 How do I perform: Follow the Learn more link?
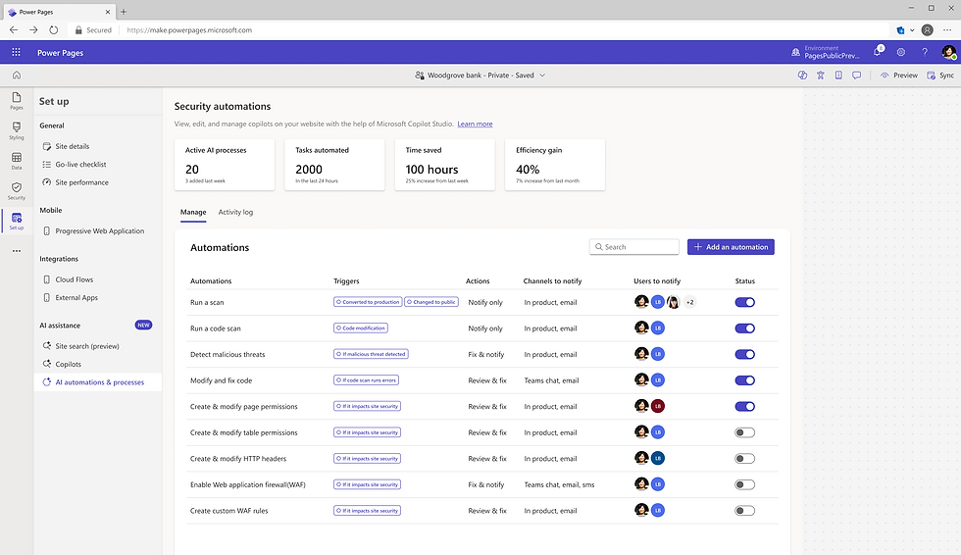[x=475, y=125]
